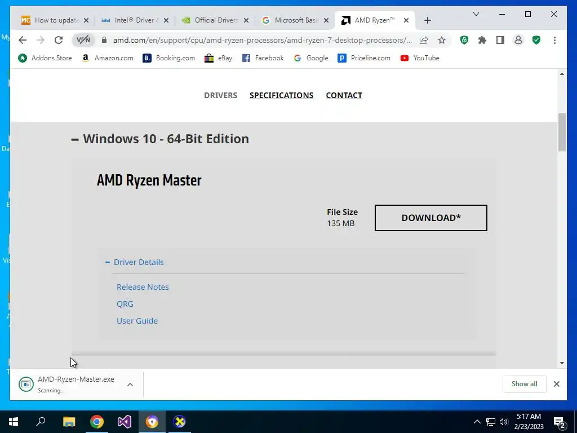Open the Extensions puzzle icon
The image size is (577, 433).
pos(482,40)
